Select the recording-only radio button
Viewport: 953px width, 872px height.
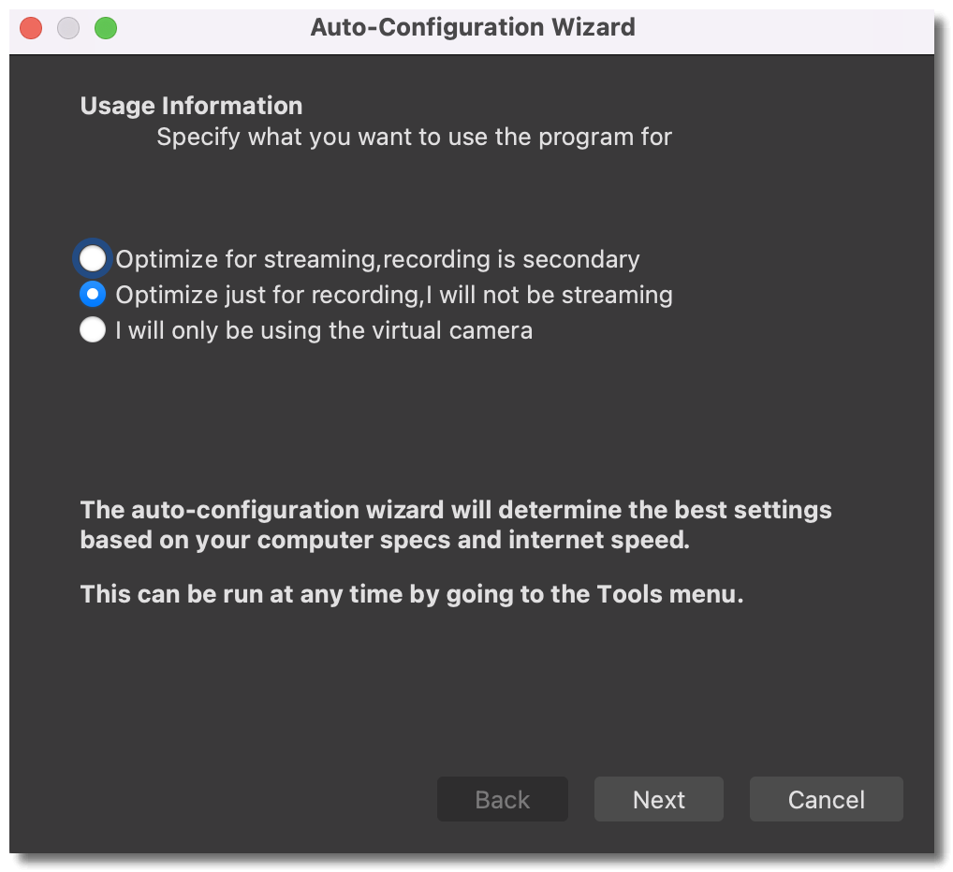93,295
